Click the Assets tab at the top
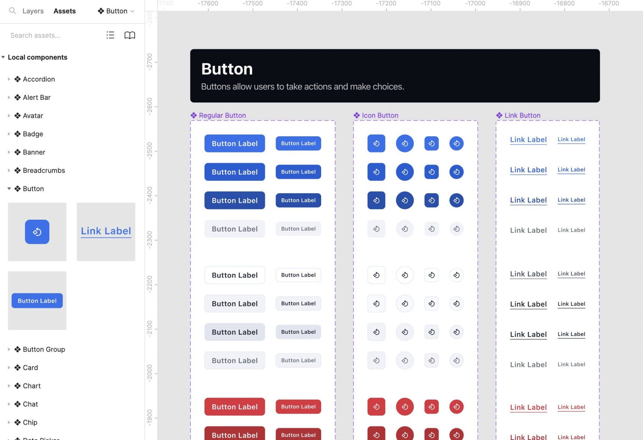The height and width of the screenshot is (440, 643). pyautogui.click(x=64, y=11)
